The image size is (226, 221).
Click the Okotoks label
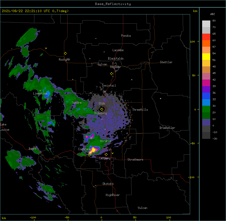[108, 184]
